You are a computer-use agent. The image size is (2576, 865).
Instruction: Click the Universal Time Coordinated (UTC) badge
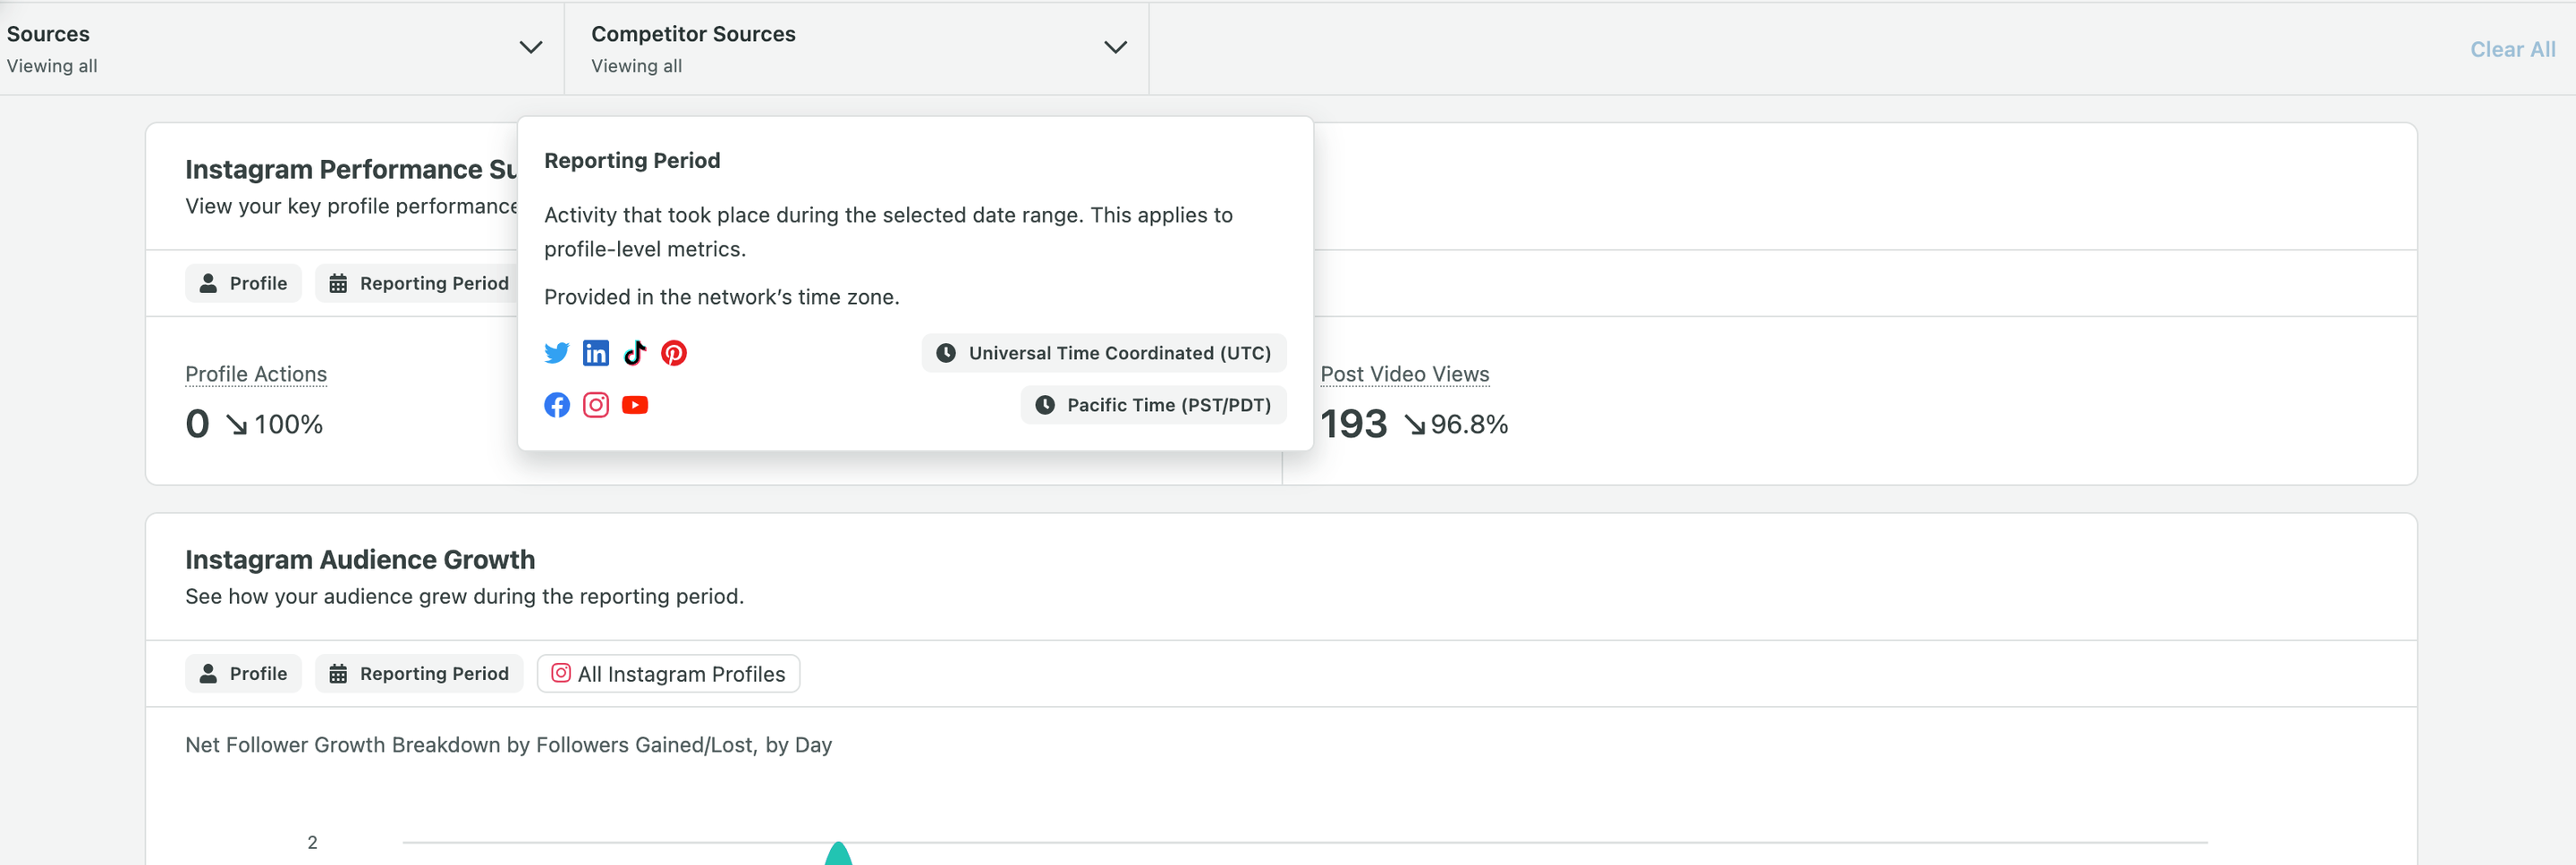1104,353
